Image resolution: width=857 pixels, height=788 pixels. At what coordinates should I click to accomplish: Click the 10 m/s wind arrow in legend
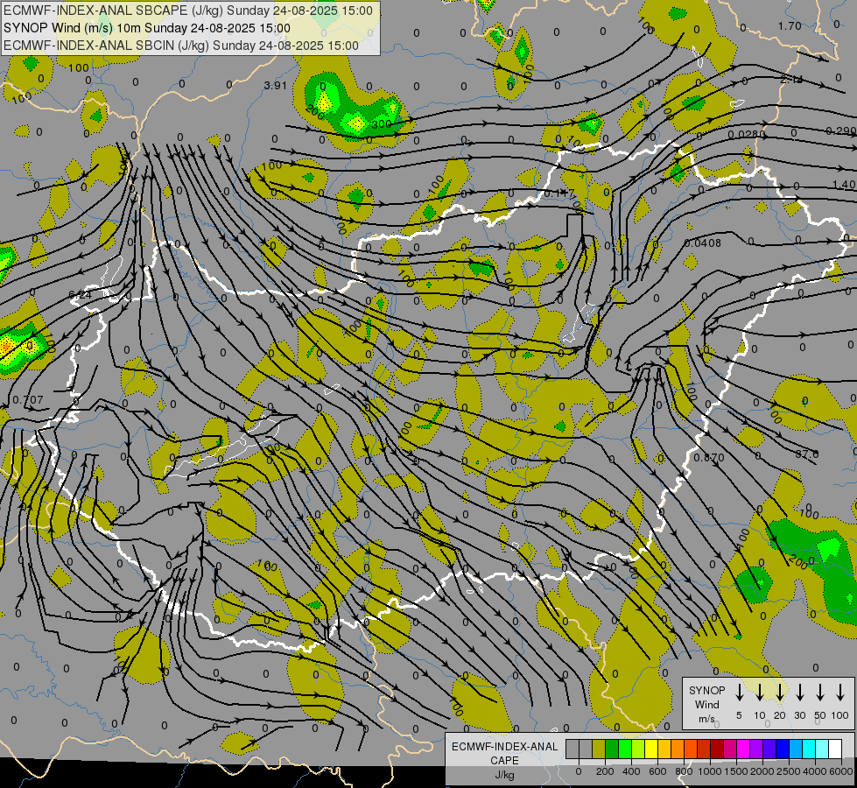759,693
